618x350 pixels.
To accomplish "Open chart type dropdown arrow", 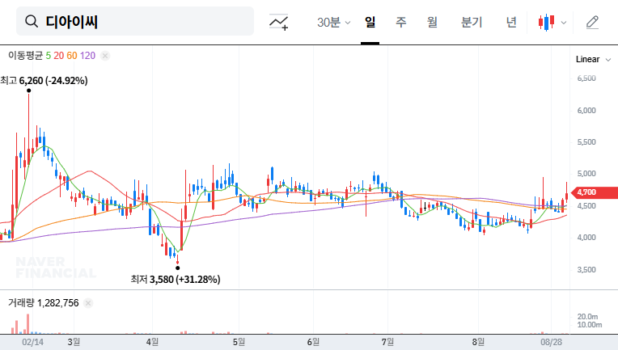I will pos(564,23).
